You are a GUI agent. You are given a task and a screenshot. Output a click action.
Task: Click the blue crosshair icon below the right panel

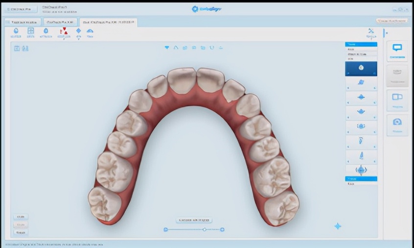[x=337, y=226]
